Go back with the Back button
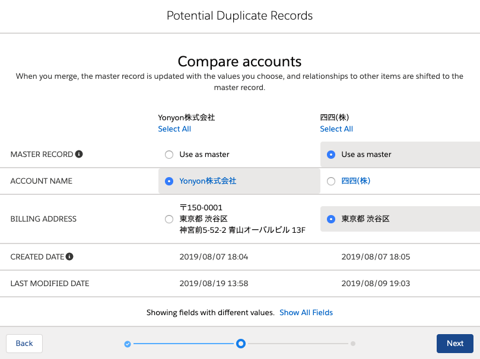Viewport: 480px width, 359px height. click(x=24, y=344)
